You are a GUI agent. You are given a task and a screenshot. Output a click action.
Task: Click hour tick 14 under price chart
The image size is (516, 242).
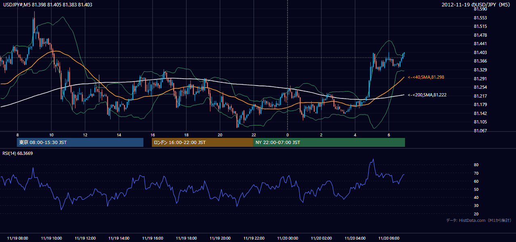(119, 135)
